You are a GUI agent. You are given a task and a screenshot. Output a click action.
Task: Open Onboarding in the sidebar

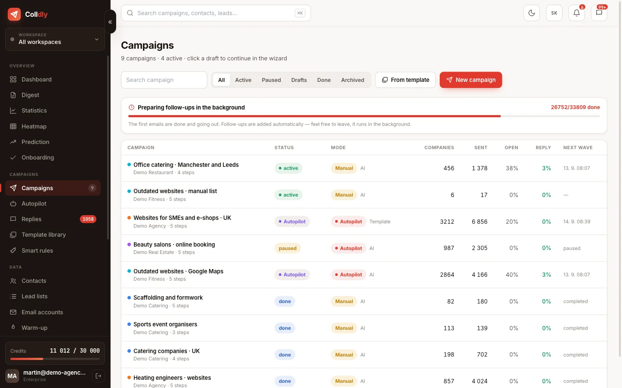[x=53, y=157]
